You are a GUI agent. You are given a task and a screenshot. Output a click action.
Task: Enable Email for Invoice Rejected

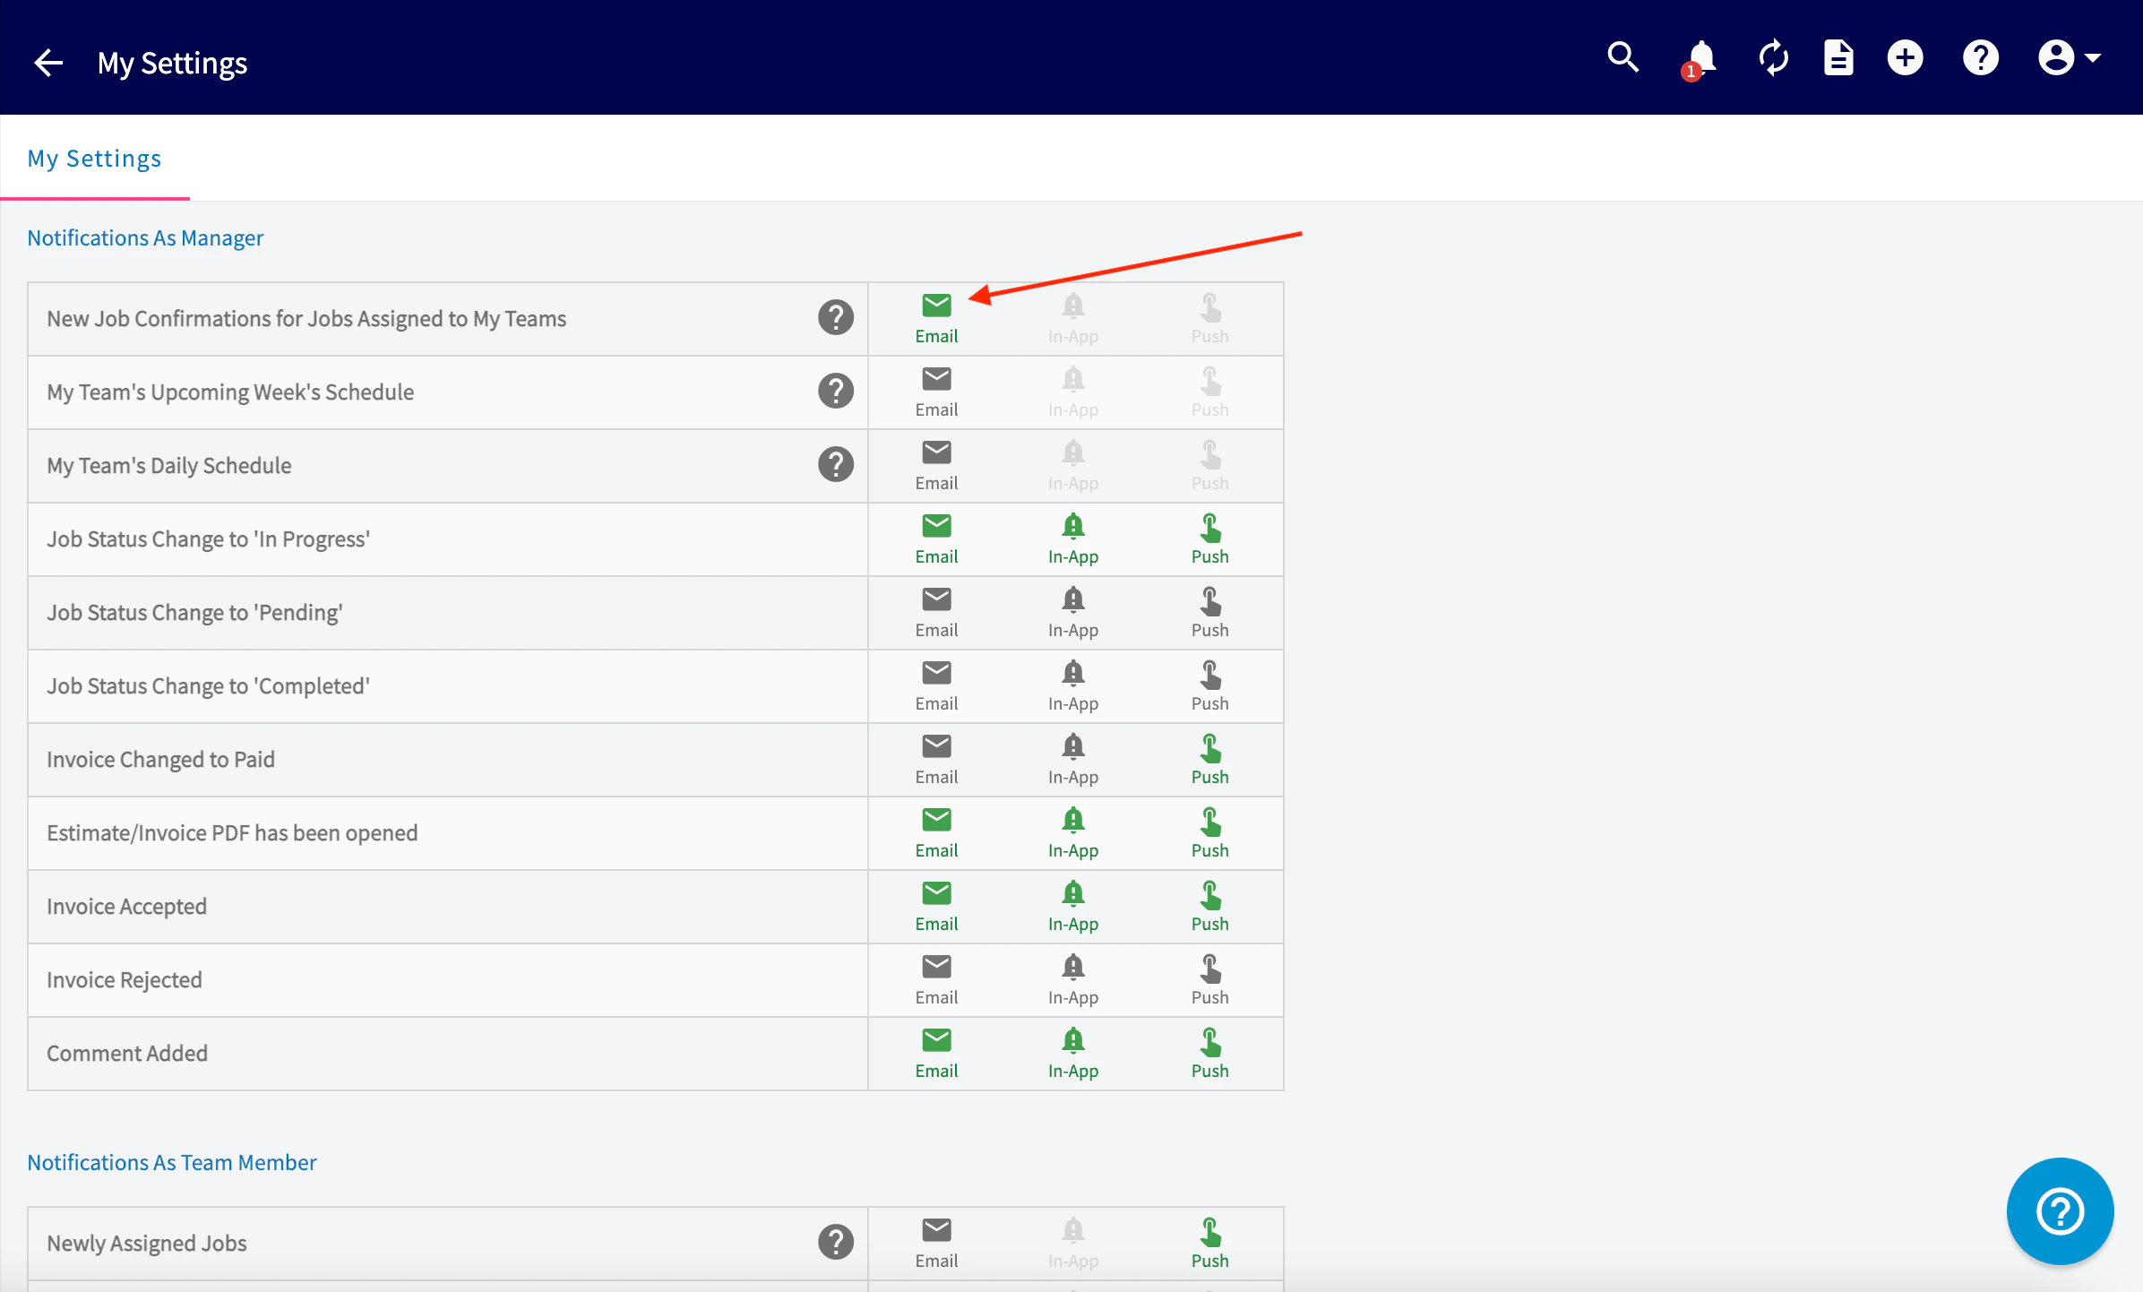936,980
